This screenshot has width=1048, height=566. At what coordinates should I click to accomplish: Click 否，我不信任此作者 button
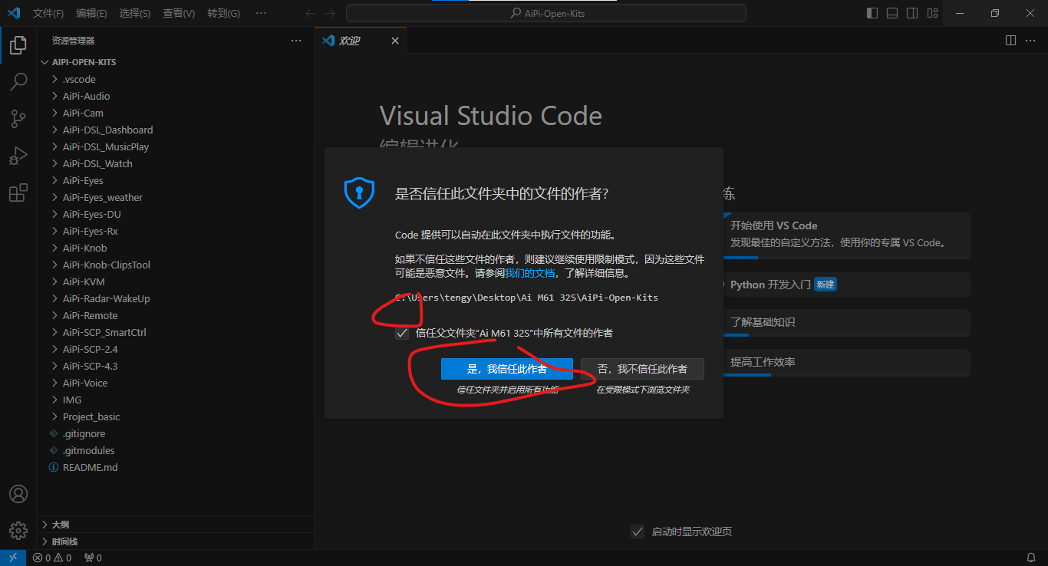[x=642, y=369]
